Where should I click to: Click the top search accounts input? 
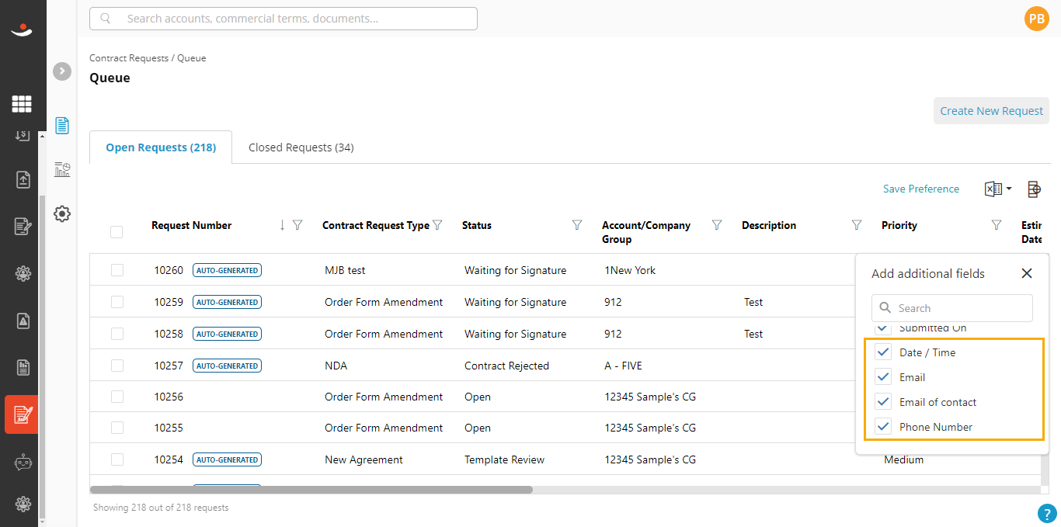click(x=284, y=19)
